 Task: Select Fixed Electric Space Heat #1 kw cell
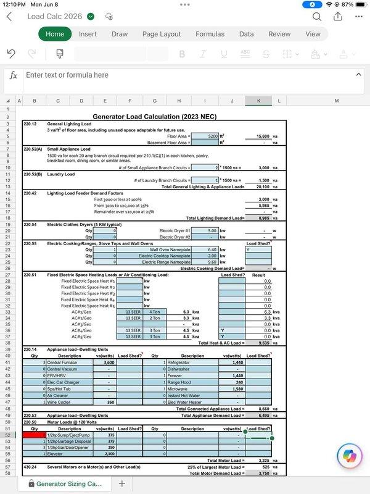point(129,281)
